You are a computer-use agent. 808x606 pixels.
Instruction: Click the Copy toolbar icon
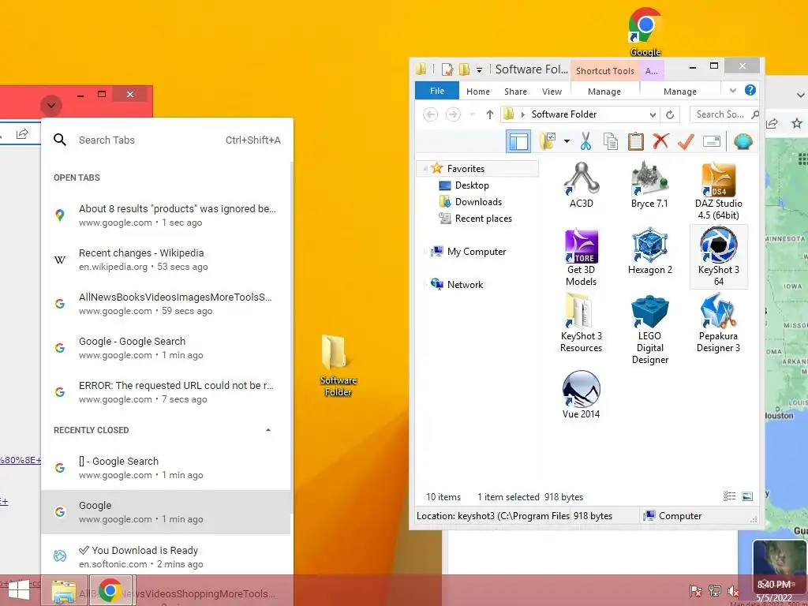[x=611, y=141]
